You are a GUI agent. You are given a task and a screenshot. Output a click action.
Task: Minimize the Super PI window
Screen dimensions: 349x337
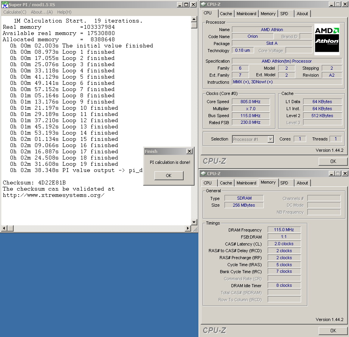pyautogui.click(x=180, y=4)
